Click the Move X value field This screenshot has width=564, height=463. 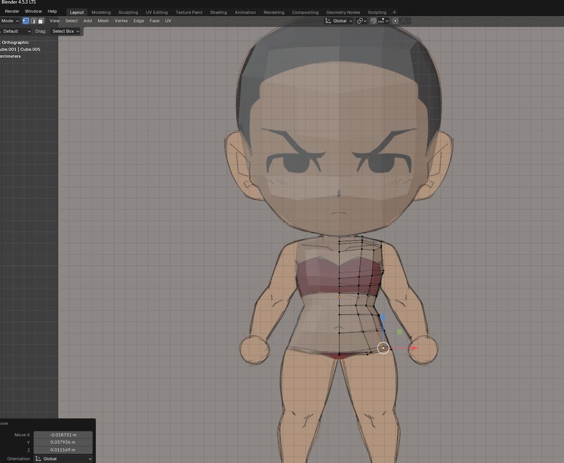coord(63,435)
